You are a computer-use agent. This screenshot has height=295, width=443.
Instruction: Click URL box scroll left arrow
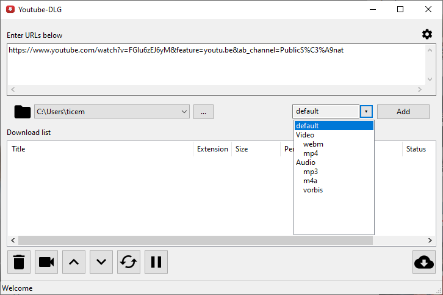coord(13,89)
